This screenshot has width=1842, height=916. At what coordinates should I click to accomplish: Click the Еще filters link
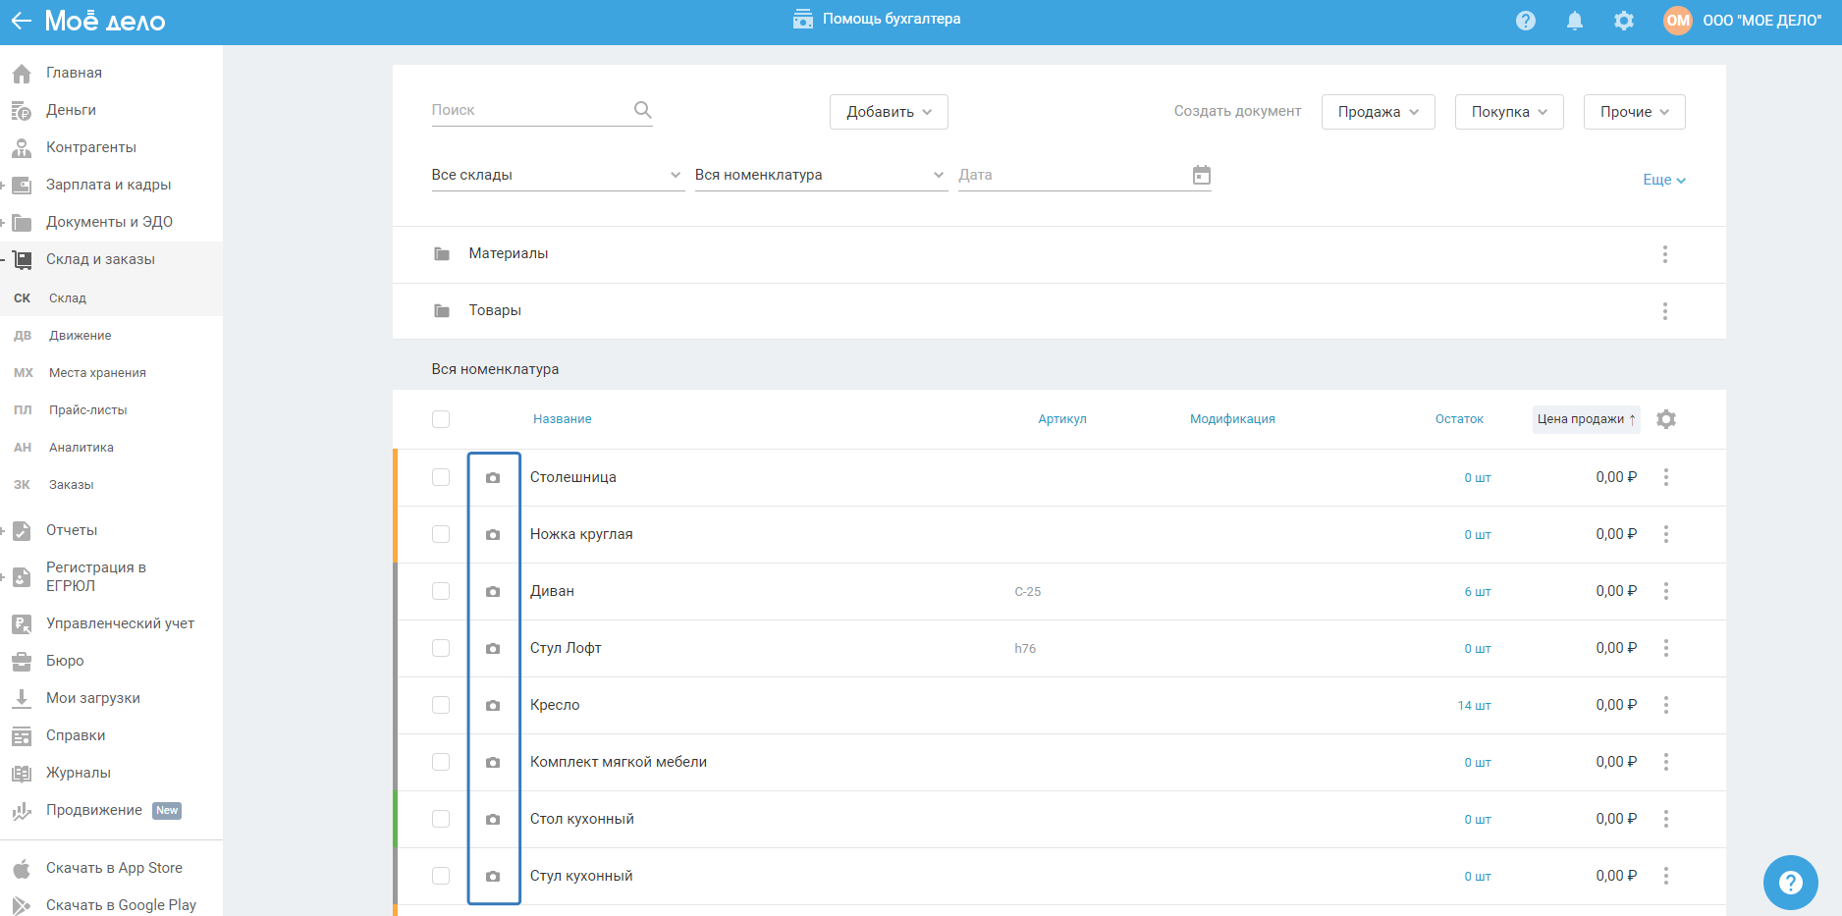(1663, 180)
